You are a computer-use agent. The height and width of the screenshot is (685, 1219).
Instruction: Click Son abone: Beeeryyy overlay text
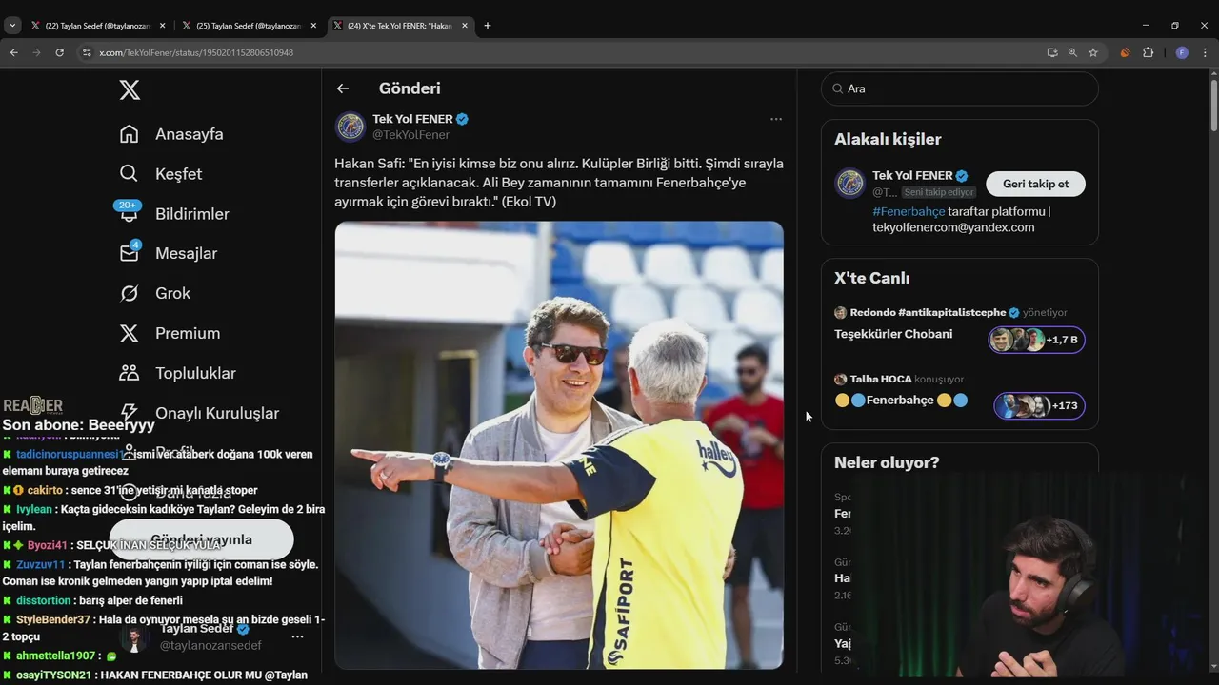[x=78, y=425]
